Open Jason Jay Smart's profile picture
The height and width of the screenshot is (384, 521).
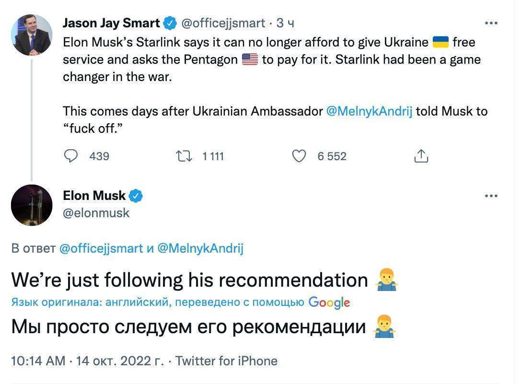[x=32, y=35]
